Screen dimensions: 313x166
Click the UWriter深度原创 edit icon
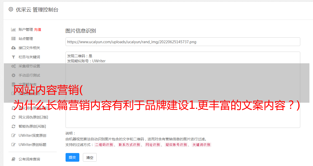[x=14, y=135]
